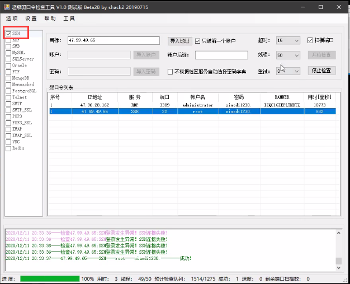Screen dimensions: 350x284
Task: Select the RDP result row for 47.96.28.162
Action: coord(191,105)
